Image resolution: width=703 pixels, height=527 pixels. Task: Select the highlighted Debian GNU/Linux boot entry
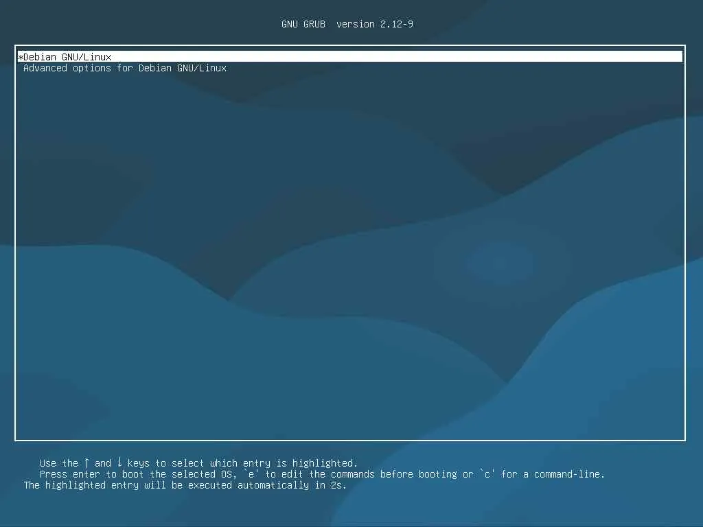[349, 56]
